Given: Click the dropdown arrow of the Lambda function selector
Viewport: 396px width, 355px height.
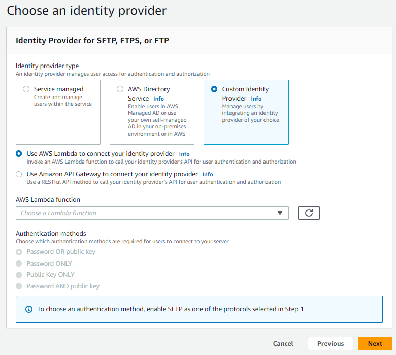Looking at the screenshot, I should 280,213.
